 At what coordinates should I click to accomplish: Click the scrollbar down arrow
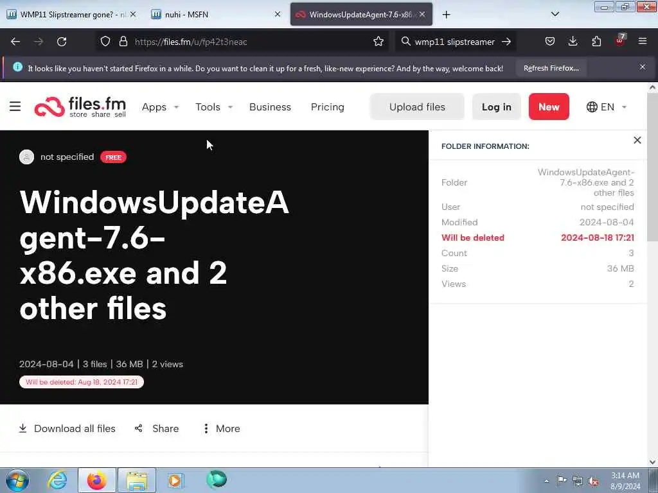[652, 462]
